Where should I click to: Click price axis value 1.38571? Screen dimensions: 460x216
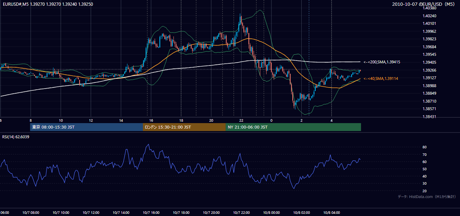[430, 109]
